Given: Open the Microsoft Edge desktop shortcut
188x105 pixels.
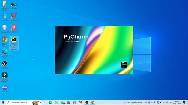Looking at the screenshot, I should [x=5, y=54].
